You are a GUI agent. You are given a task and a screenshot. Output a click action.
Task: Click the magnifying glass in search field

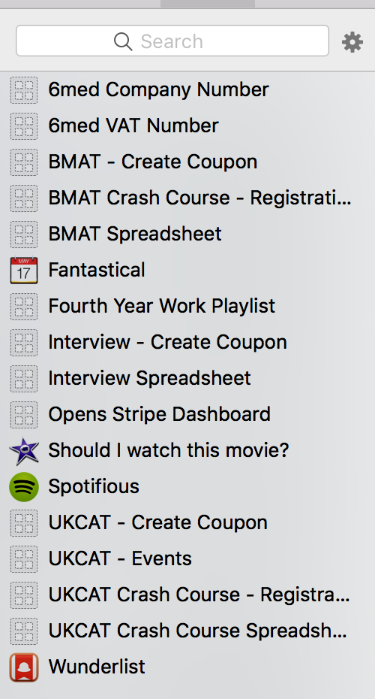click(123, 41)
